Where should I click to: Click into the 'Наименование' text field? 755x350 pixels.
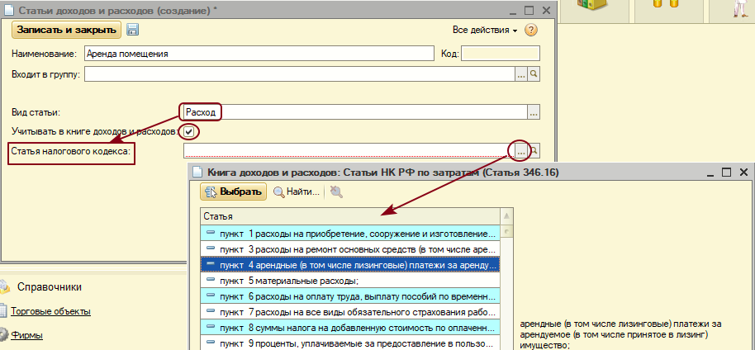pos(259,54)
